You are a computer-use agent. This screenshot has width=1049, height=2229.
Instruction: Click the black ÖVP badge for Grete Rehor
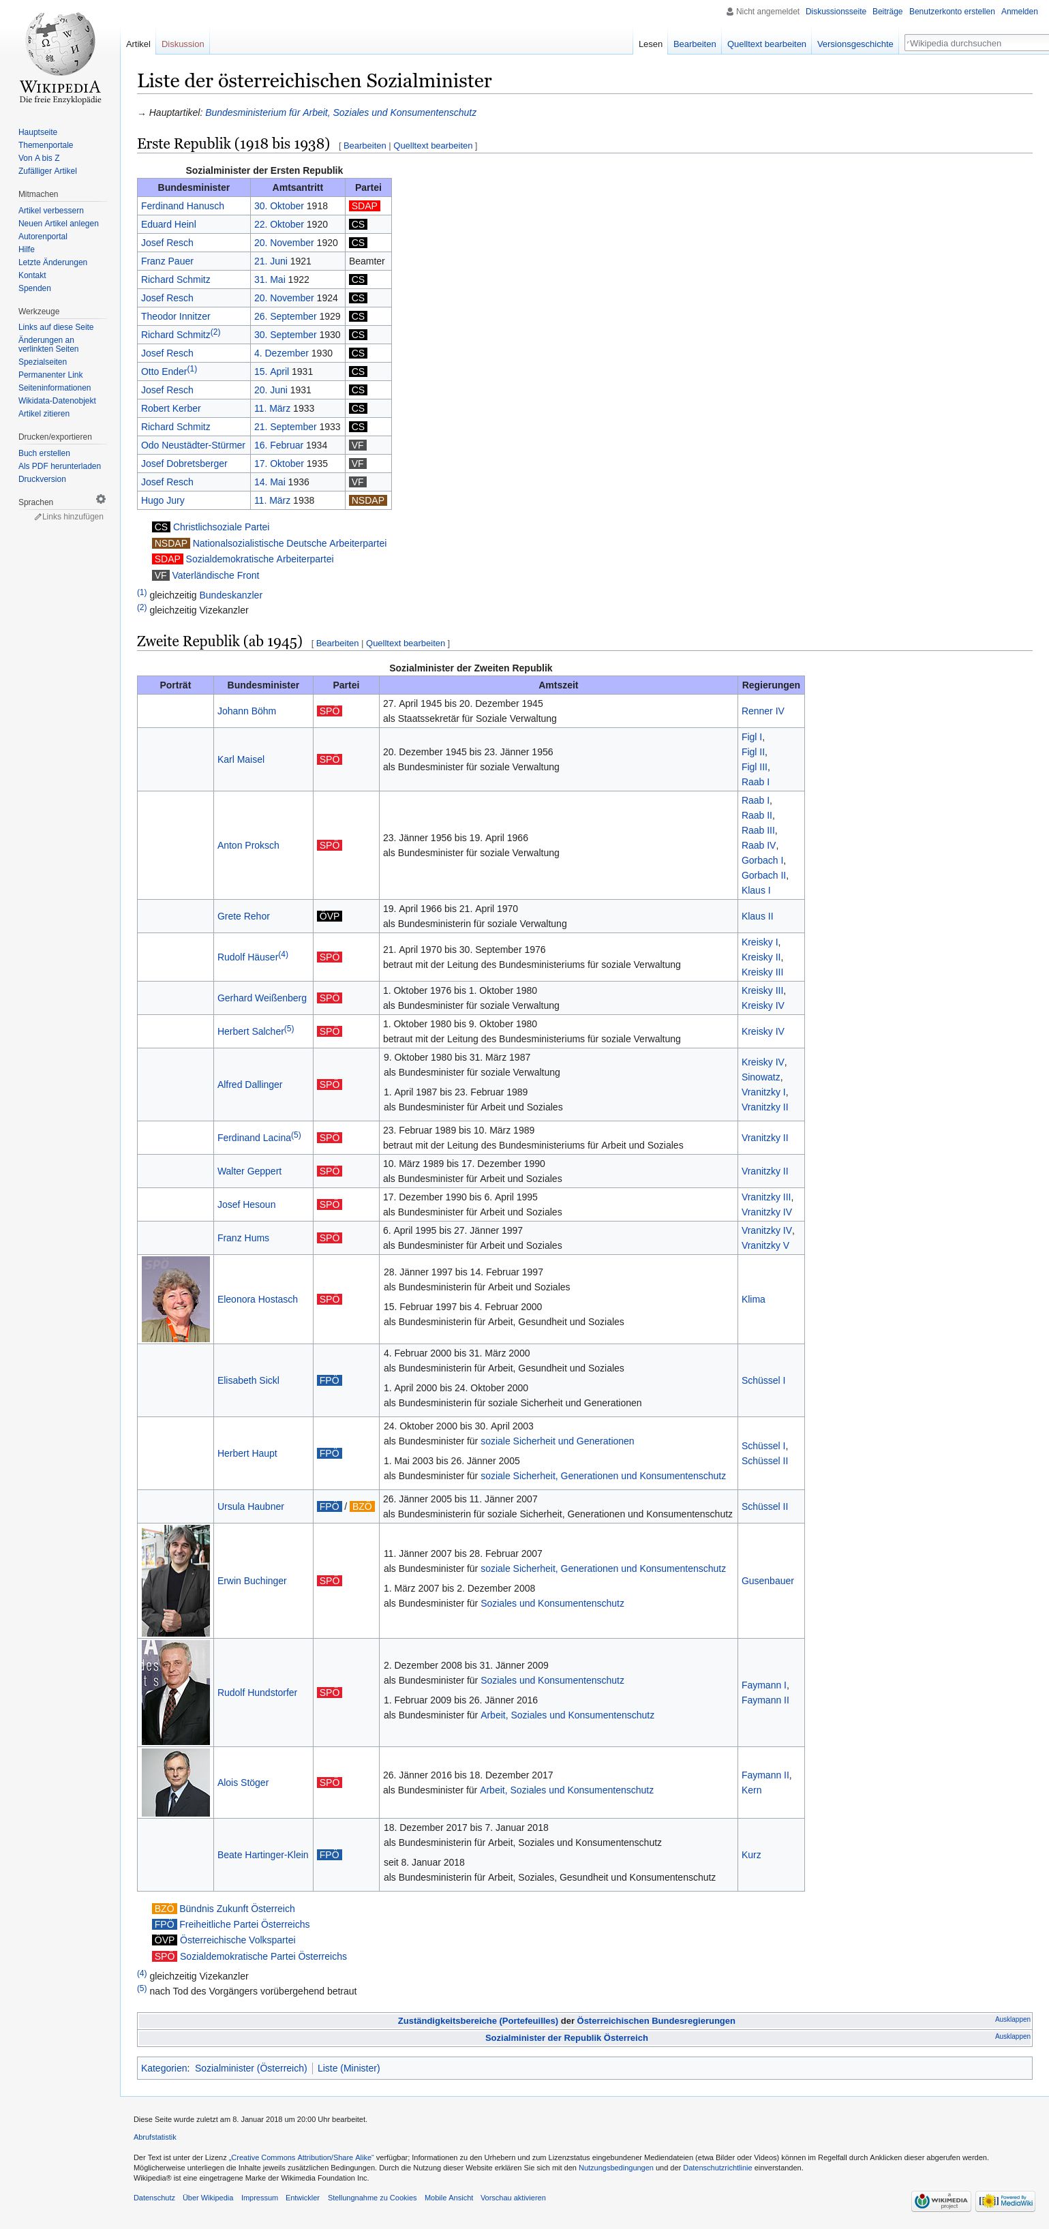tap(329, 916)
